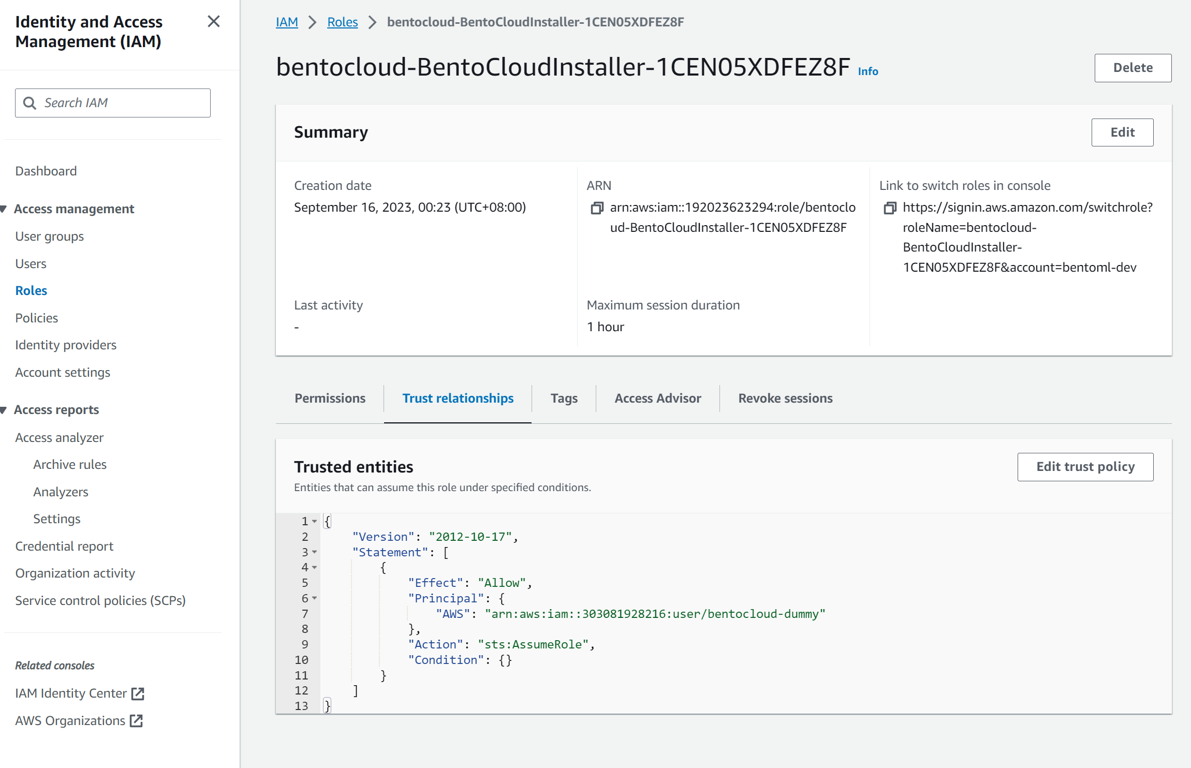This screenshot has height=768, width=1191.
Task: Collapse the Access management section
Action: (4, 209)
